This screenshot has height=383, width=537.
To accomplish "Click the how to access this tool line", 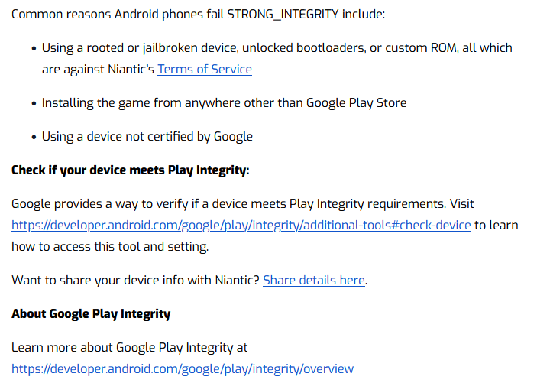I will point(109,247).
